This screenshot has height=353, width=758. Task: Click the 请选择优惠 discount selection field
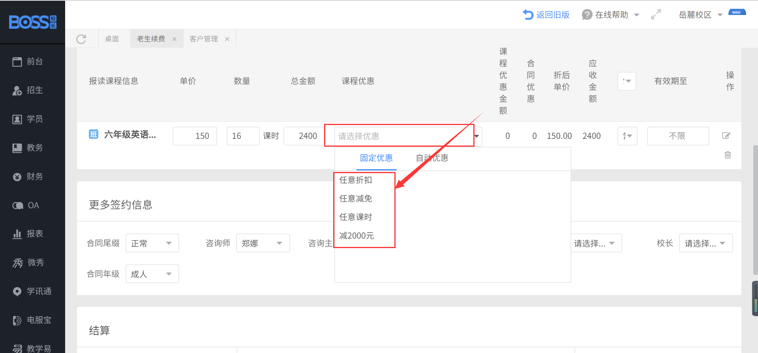point(403,136)
